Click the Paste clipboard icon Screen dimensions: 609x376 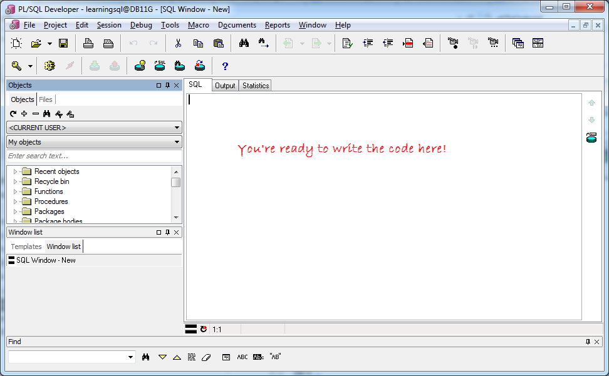point(218,43)
